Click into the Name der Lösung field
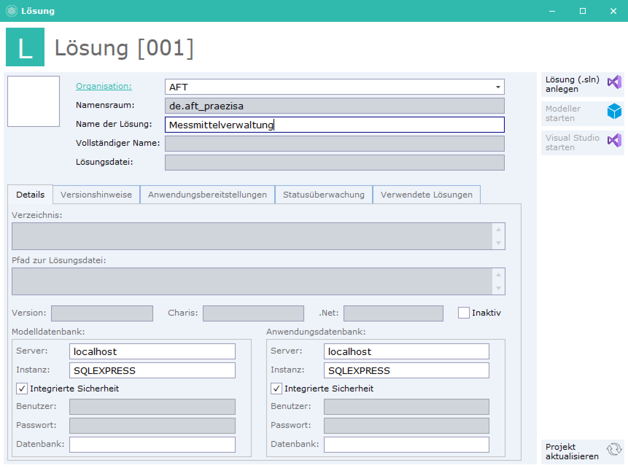The width and height of the screenshot is (628, 468). tap(335, 125)
